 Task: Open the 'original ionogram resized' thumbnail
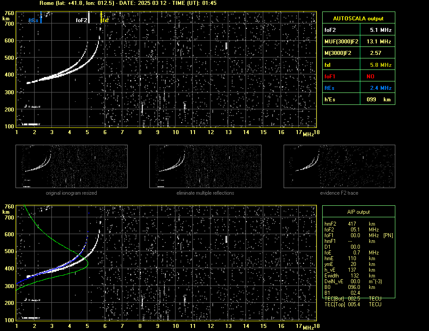pos(71,166)
